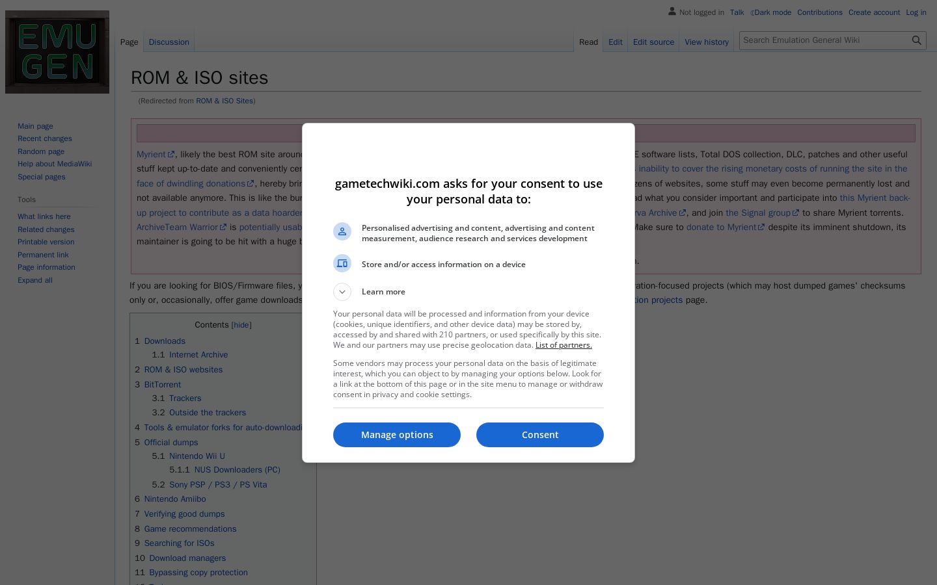Go to Main page in sidebar
Viewport: 937px width, 585px height.
[35, 126]
